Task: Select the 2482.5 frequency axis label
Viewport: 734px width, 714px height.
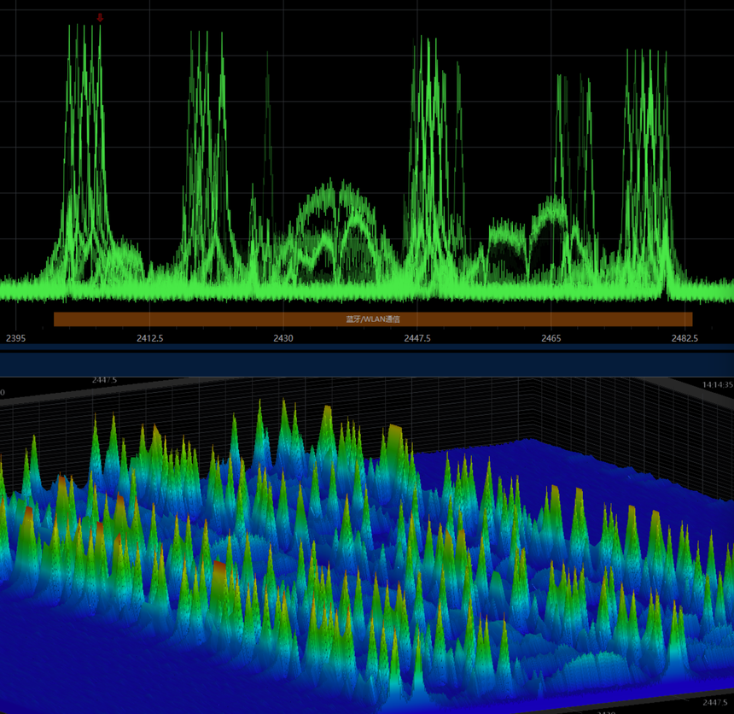Action: click(x=688, y=338)
